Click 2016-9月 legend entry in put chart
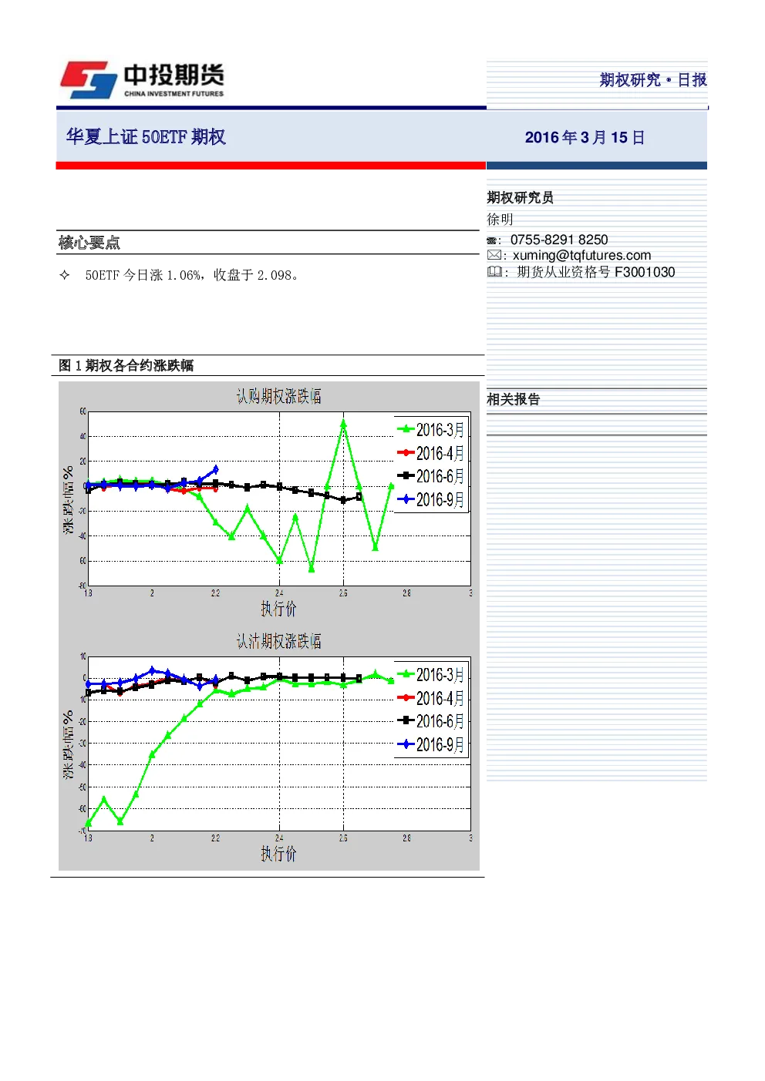The image size is (765, 1081). 431,744
